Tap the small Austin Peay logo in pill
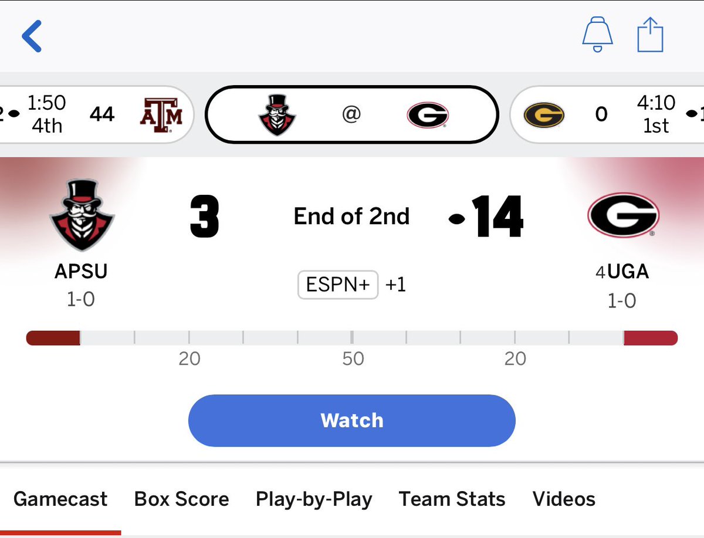Screen dimensions: 704x538 click(x=277, y=115)
